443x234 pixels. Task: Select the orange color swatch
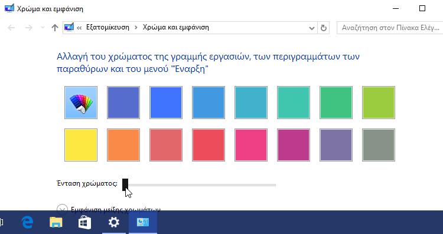click(x=123, y=145)
